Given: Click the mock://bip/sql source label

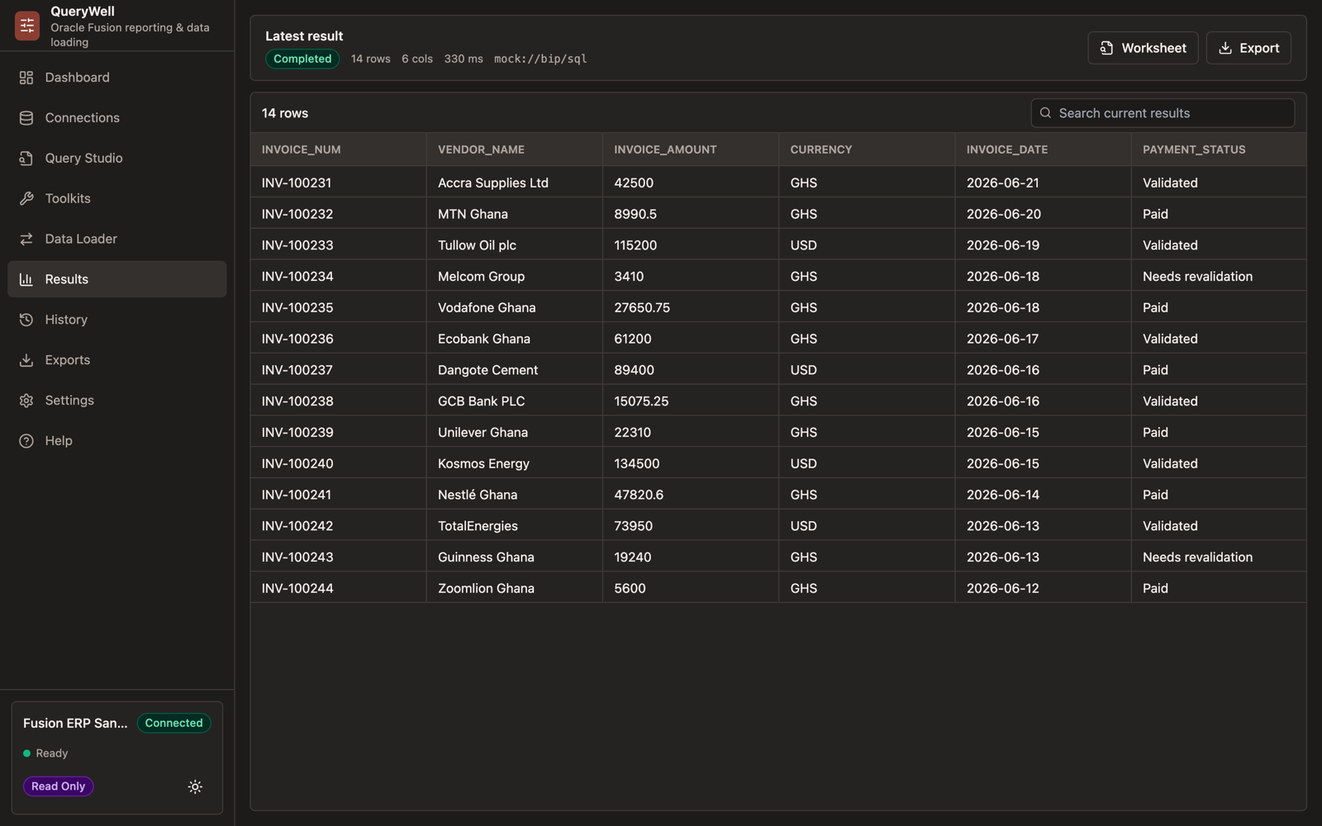Looking at the screenshot, I should pyautogui.click(x=540, y=59).
